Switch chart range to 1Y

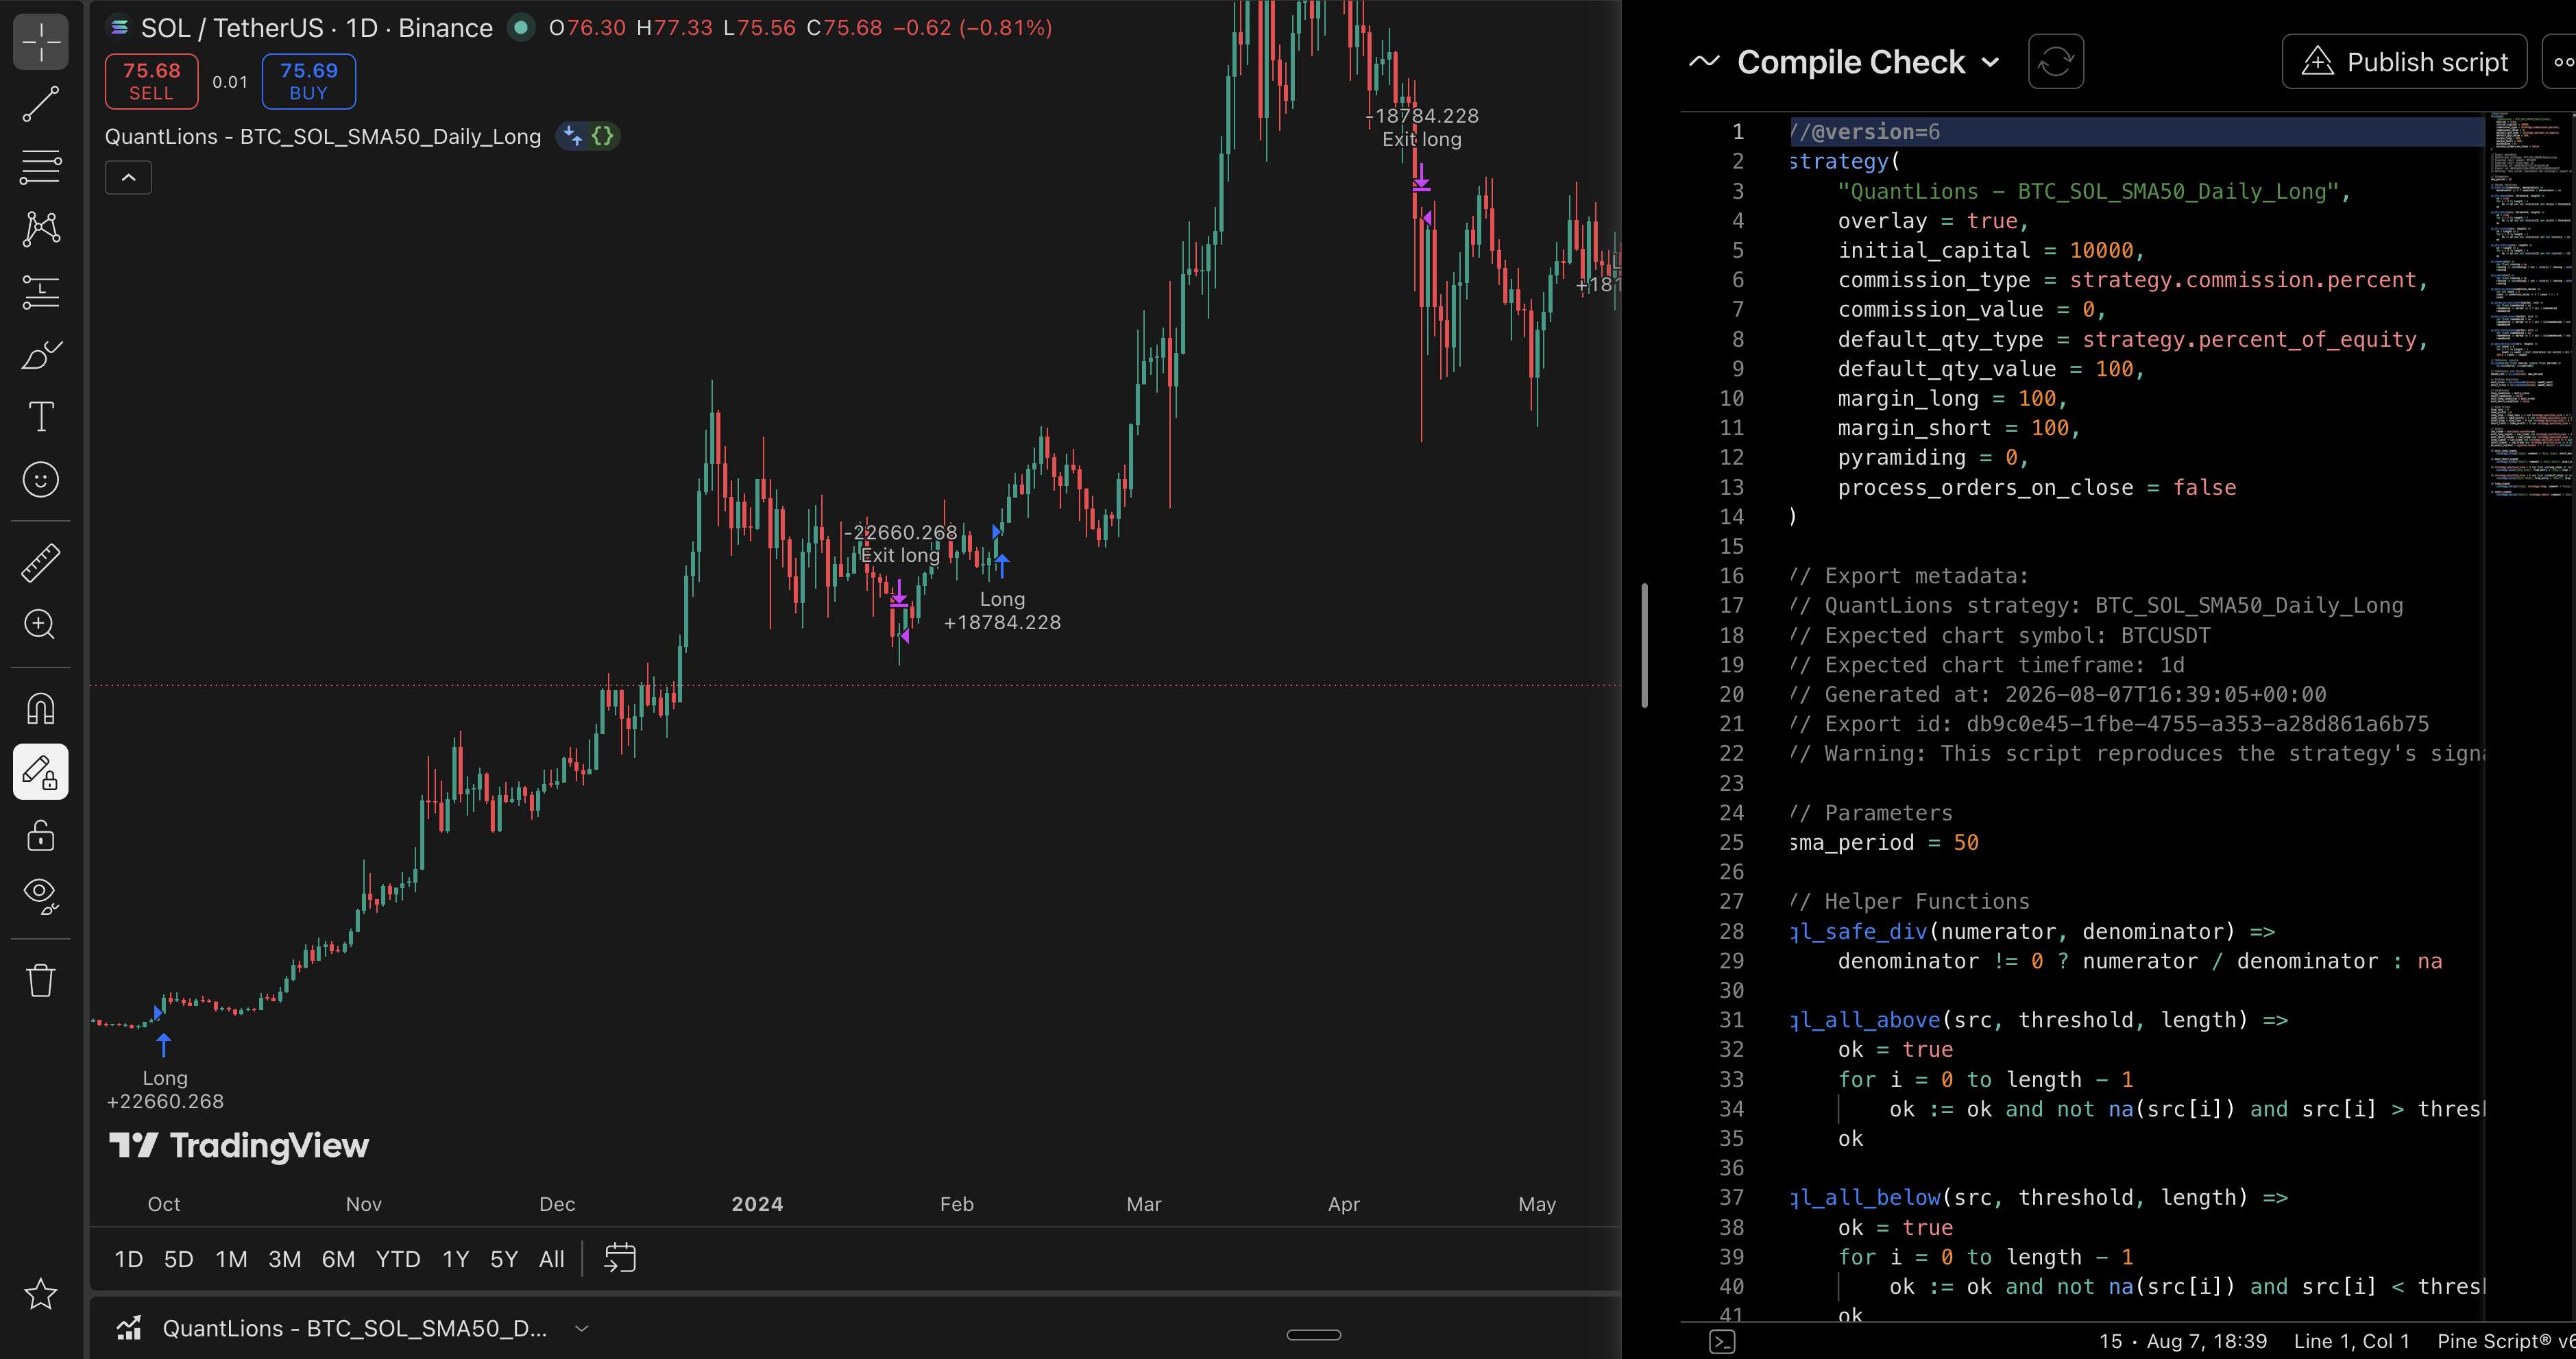(455, 1259)
